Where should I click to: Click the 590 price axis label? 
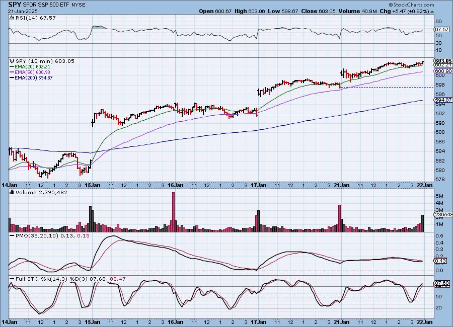click(x=440, y=123)
